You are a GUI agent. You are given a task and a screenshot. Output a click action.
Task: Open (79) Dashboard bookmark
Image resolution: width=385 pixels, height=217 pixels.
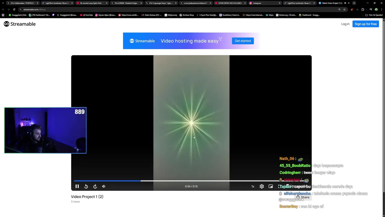[x=39, y=15]
